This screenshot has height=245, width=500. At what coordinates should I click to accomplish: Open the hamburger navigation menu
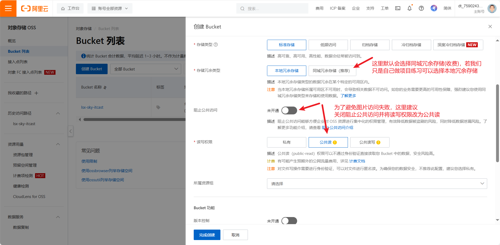click(8, 8)
